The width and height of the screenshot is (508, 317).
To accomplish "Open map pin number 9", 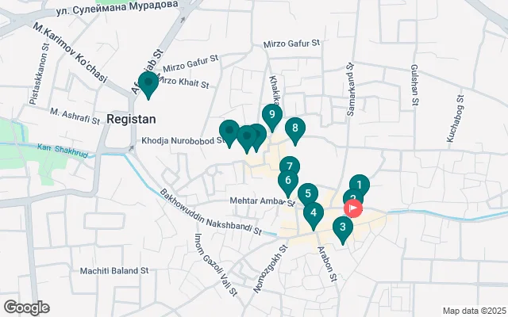I will (272, 116).
